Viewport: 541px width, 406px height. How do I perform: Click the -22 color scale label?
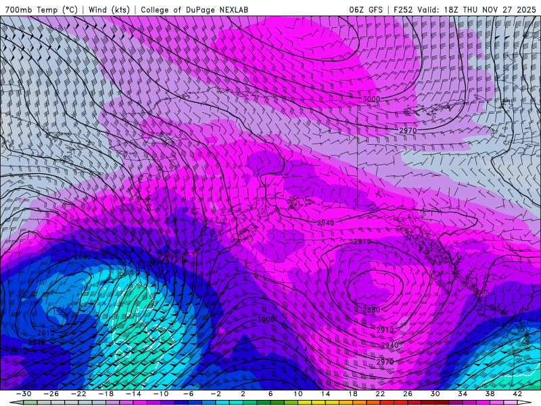coord(78,394)
